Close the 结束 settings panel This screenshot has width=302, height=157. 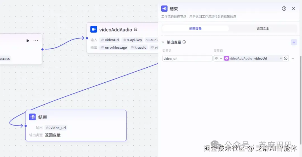(293, 9)
